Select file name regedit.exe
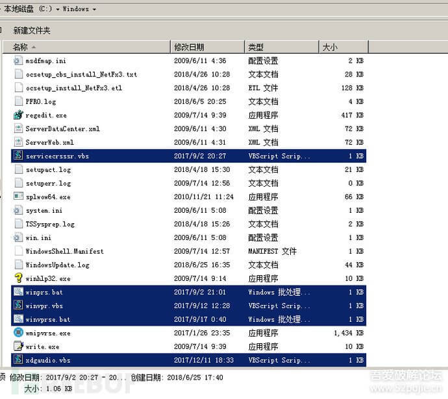Image resolution: width=448 pixels, height=399 pixels. (x=46, y=115)
